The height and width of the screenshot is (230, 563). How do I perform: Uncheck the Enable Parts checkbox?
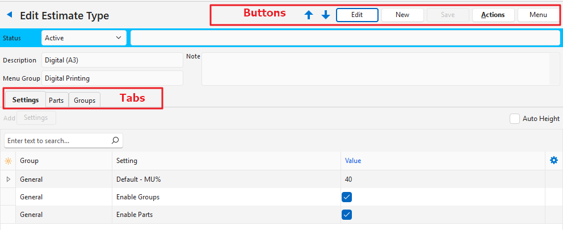(x=347, y=215)
